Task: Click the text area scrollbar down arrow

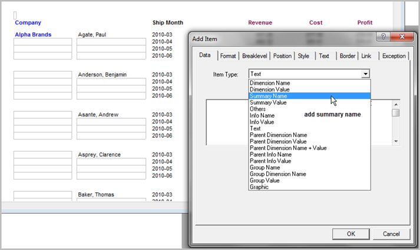Action: 396,141
